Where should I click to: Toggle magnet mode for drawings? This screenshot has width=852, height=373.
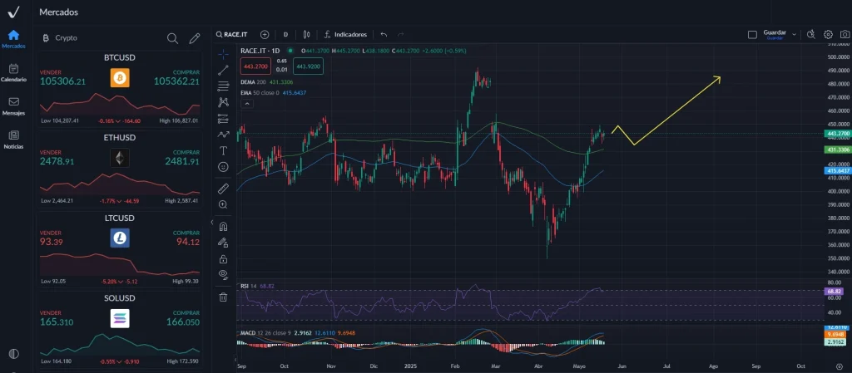pyautogui.click(x=223, y=227)
